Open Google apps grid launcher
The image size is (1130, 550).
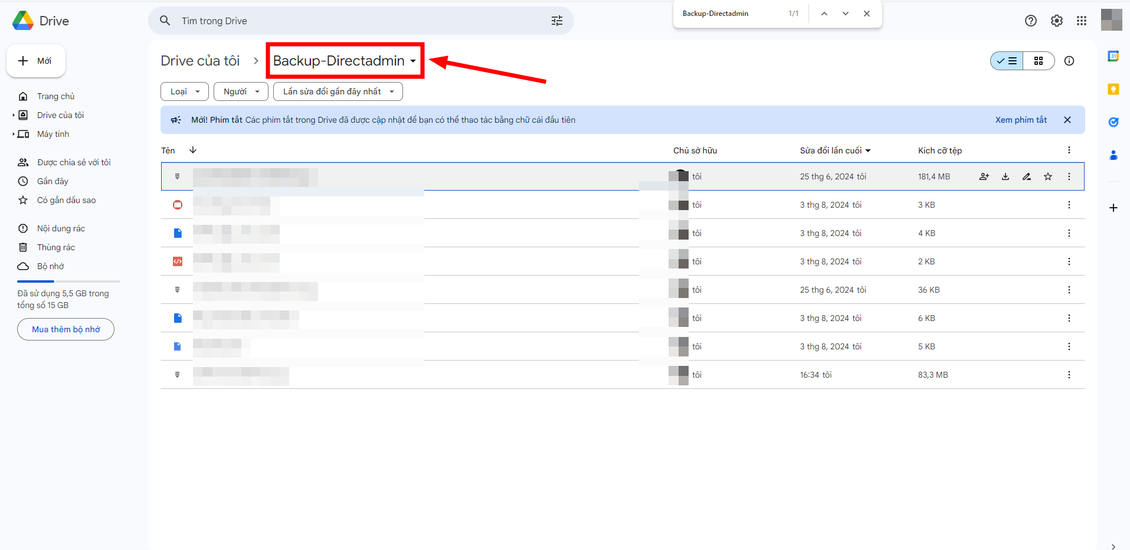click(x=1082, y=21)
